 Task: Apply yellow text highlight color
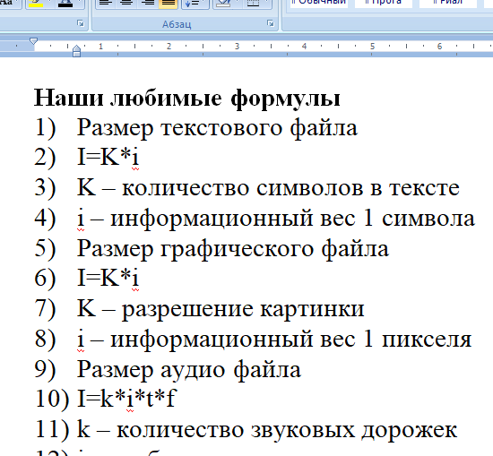tap(36, 4)
